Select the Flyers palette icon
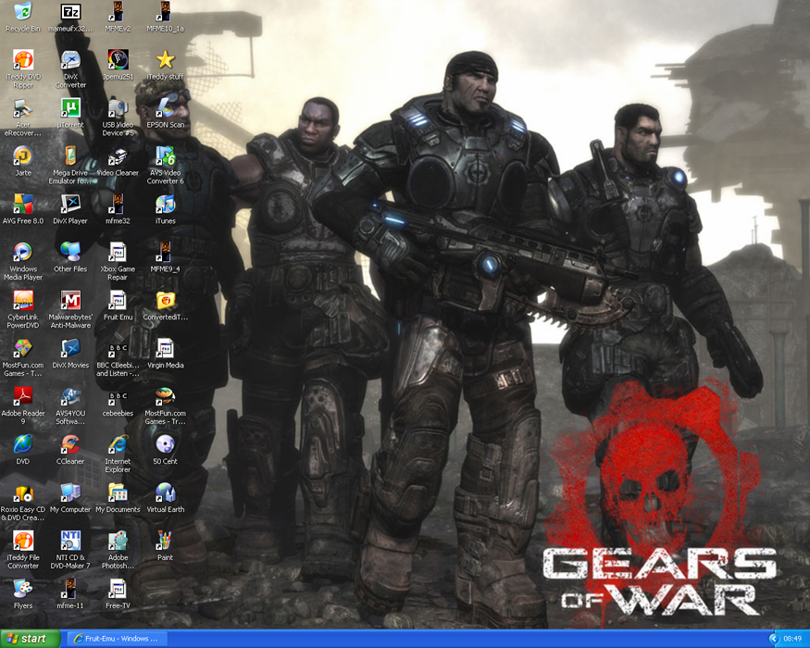Image resolution: width=810 pixels, height=648 pixels. click(23, 588)
